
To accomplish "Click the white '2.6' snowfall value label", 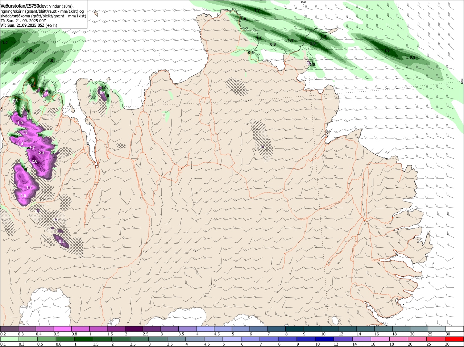I will click(35, 161).
